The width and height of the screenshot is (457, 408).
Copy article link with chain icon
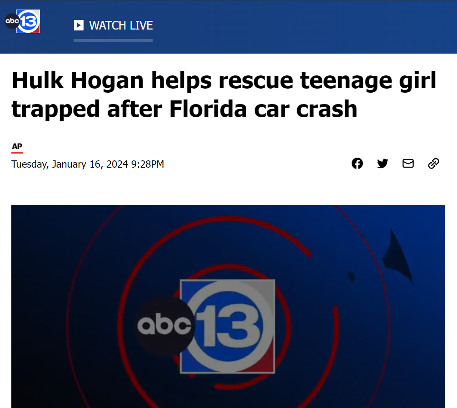pos(433,164)
